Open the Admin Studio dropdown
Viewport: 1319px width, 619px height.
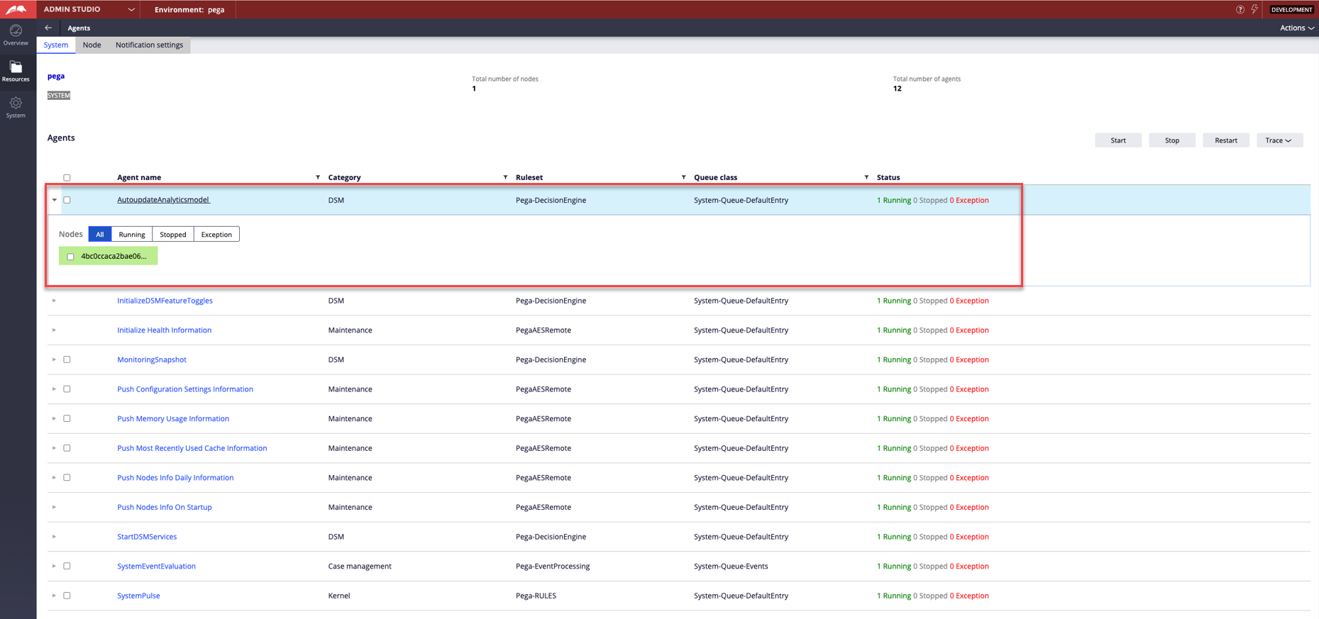click(89, 9)
